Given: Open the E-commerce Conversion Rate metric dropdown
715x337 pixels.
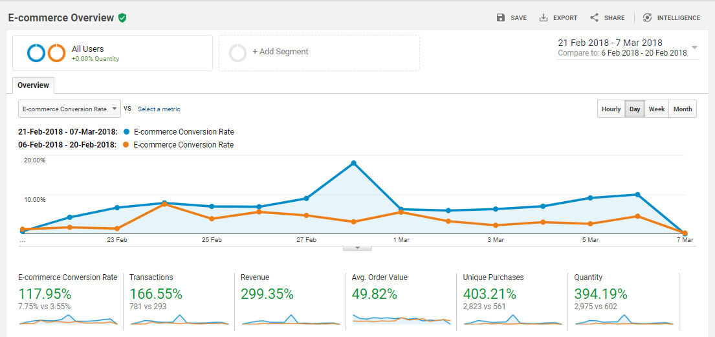Looking at the screenshot, I should pyautogui.click(x=69, y=109).
